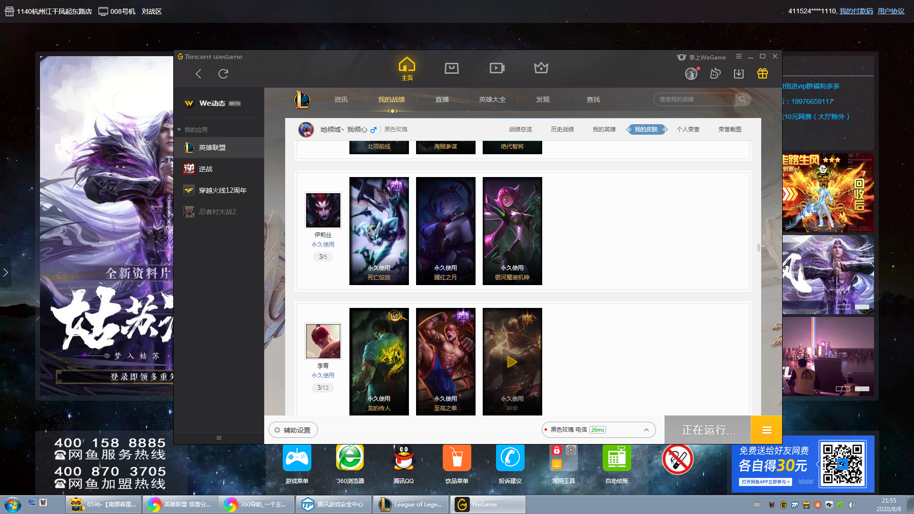Open the 荣誉截图 sub-tab

tap(730, 129)
